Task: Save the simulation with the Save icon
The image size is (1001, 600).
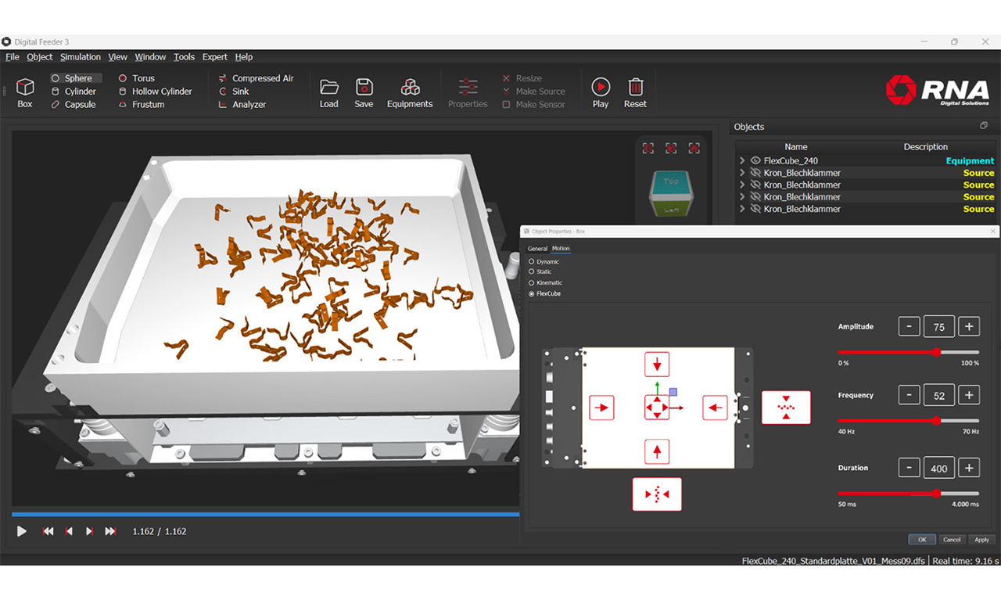Action: click(x=364, y=93)
